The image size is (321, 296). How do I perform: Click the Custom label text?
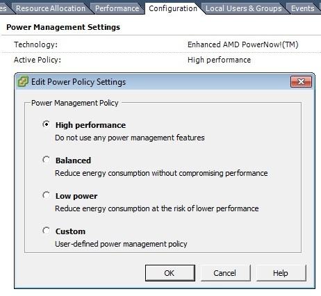point(70,231)
